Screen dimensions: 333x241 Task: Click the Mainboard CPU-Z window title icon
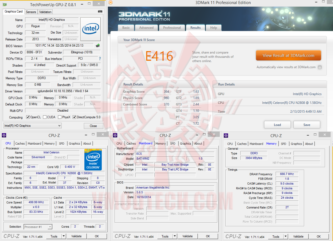(115, 135)
